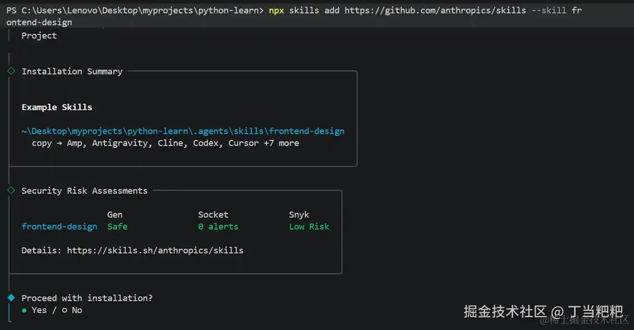Click the green "Safe" Gen result
The height and width of the screenshot is (330, 634).
click(x=117, y=227)
